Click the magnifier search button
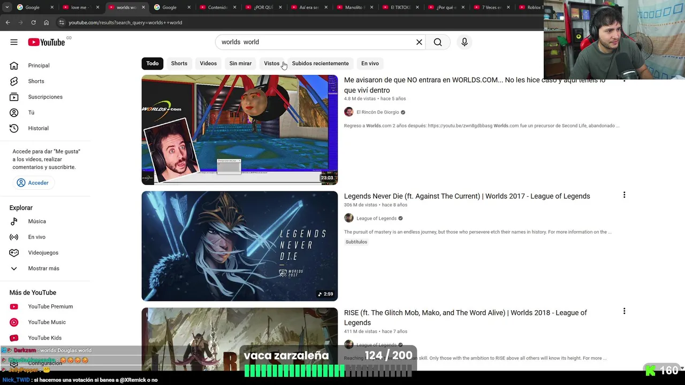The image size is (685, 385). [438, 42]
